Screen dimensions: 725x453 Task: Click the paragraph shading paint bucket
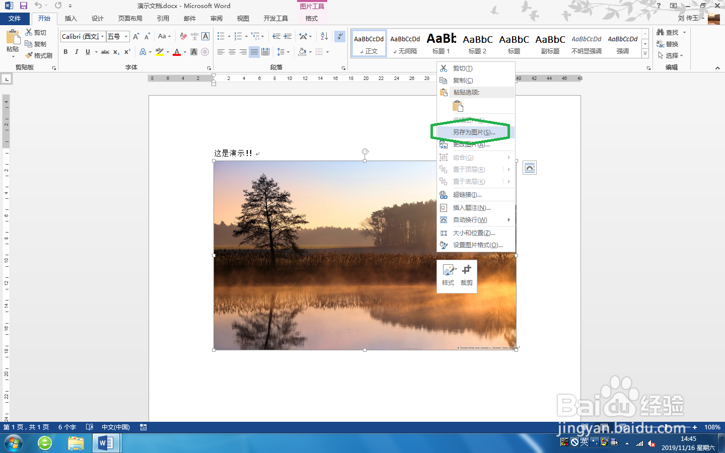pos(302,52)
